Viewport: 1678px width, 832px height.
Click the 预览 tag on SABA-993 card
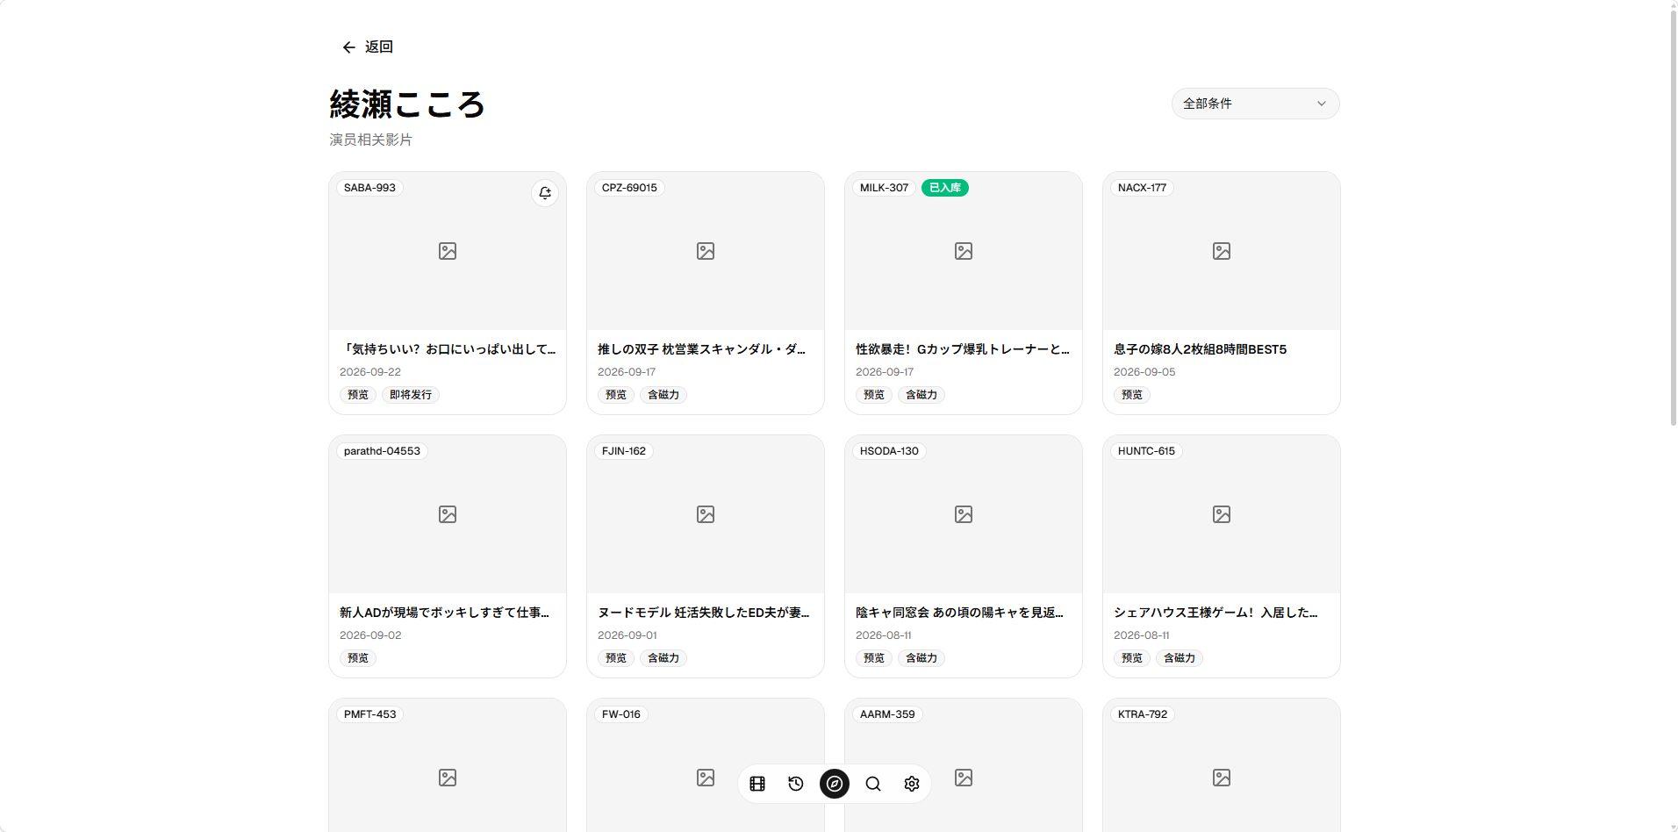coord(358,395)
